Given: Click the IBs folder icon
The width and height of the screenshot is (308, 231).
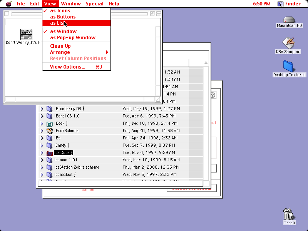Looking at the screenshot, I should tap(49, 138).
